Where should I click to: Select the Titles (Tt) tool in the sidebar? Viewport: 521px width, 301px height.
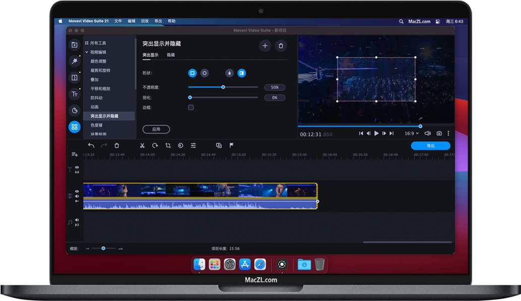[74, 94]
